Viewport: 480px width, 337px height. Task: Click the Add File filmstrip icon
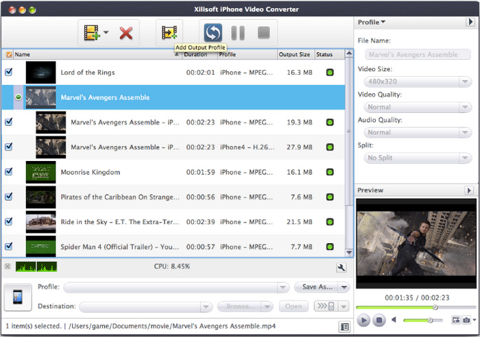coord(92,32)
